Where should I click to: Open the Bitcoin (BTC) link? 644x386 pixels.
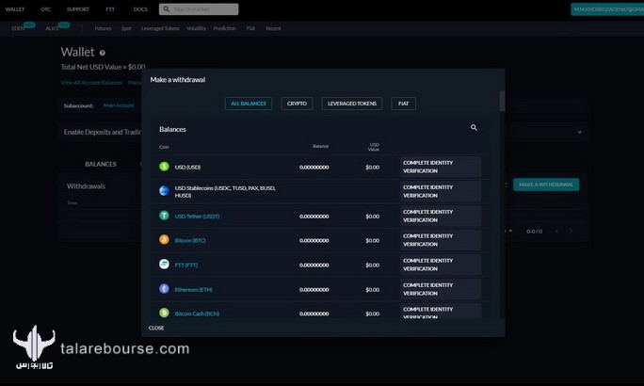point(190,240)
